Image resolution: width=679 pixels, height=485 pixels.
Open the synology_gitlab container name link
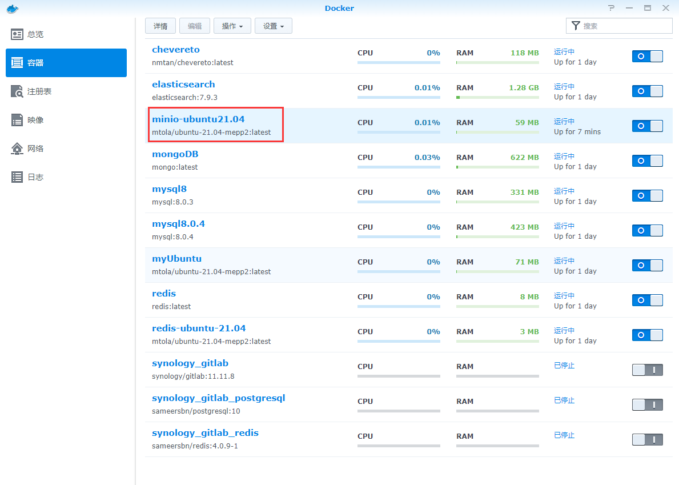pyautogui.click(x=190, y=363)
